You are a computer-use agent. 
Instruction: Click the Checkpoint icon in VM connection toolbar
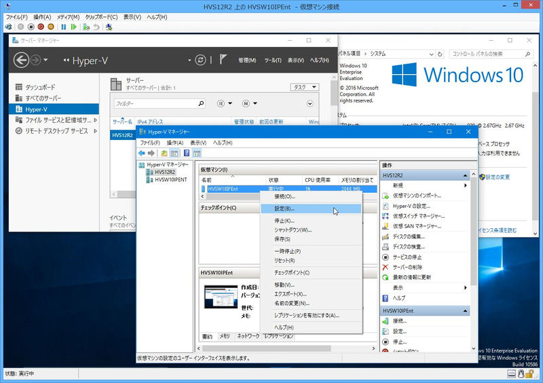pos(86,26)
